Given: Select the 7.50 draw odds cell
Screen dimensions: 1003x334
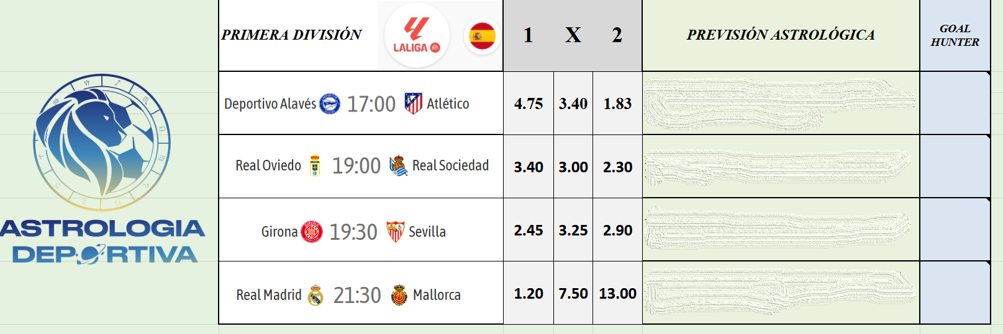Looking at the screenshot, I should tap(573, 293).
